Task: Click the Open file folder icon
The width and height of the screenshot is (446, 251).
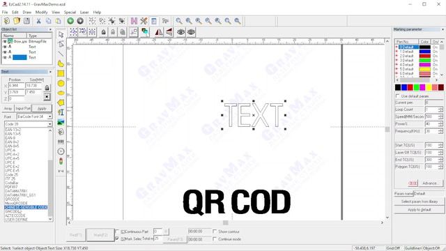Action: (17, 21)
